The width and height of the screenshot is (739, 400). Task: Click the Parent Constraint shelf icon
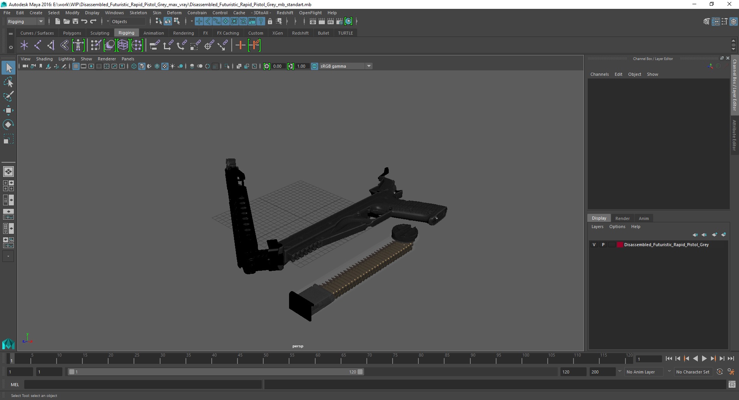click(x=155, y=45)
